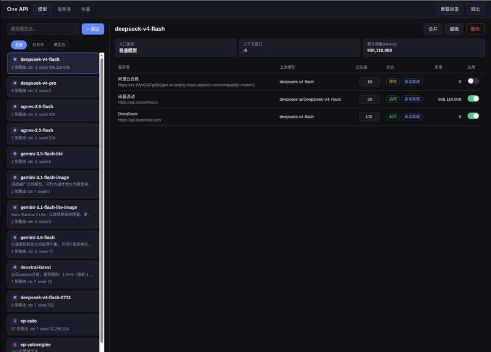Click the 入口类型 普通模型 info card
Screen dimensions: 491x352
(176, 48)
